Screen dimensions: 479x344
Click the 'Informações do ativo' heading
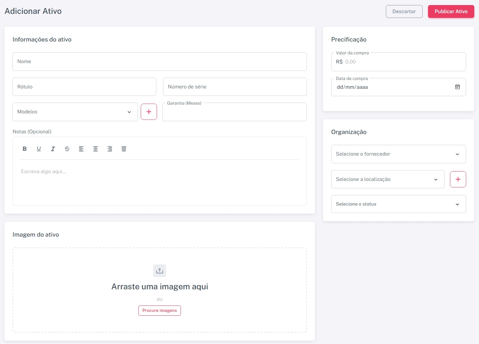point(42,39)
